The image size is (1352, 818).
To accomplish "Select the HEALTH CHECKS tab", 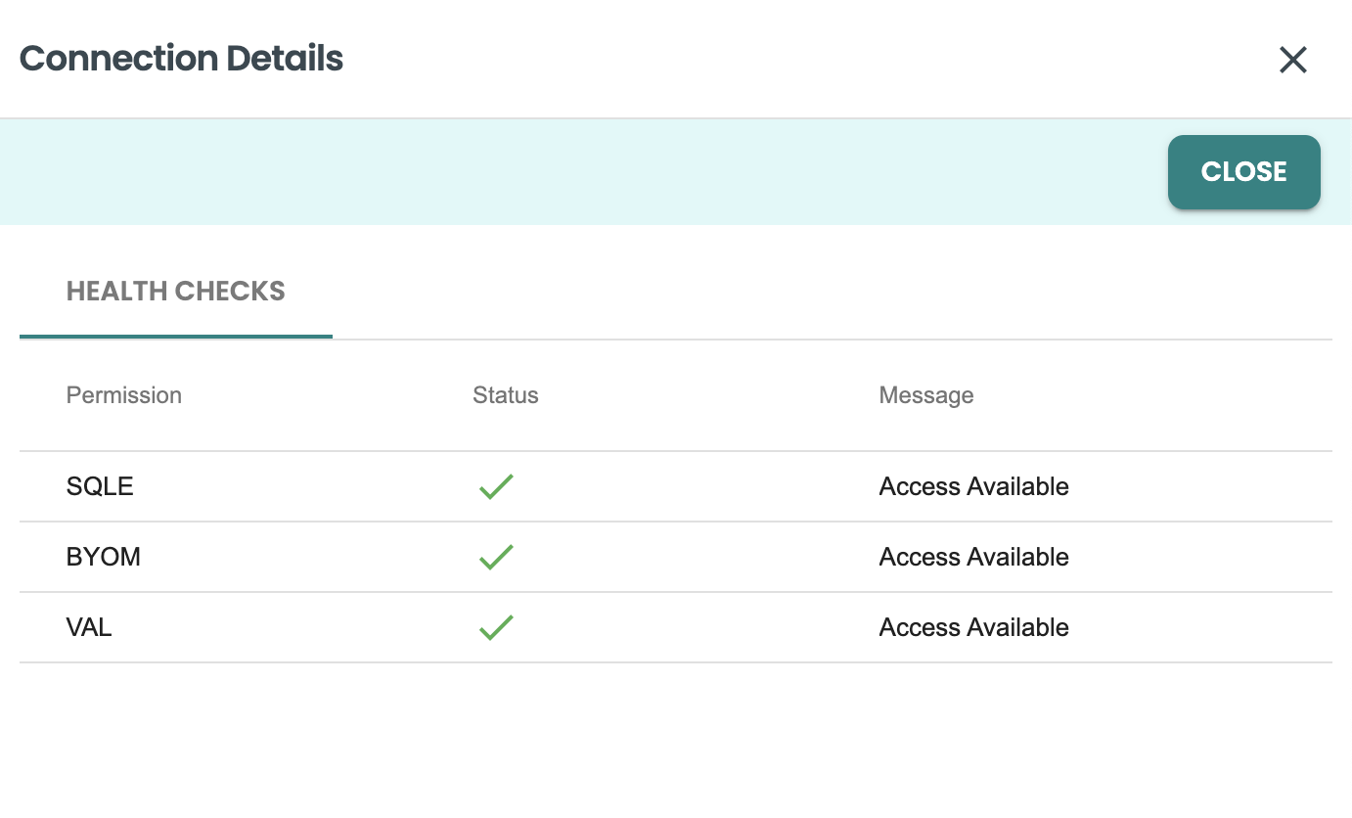I will 176,292.
